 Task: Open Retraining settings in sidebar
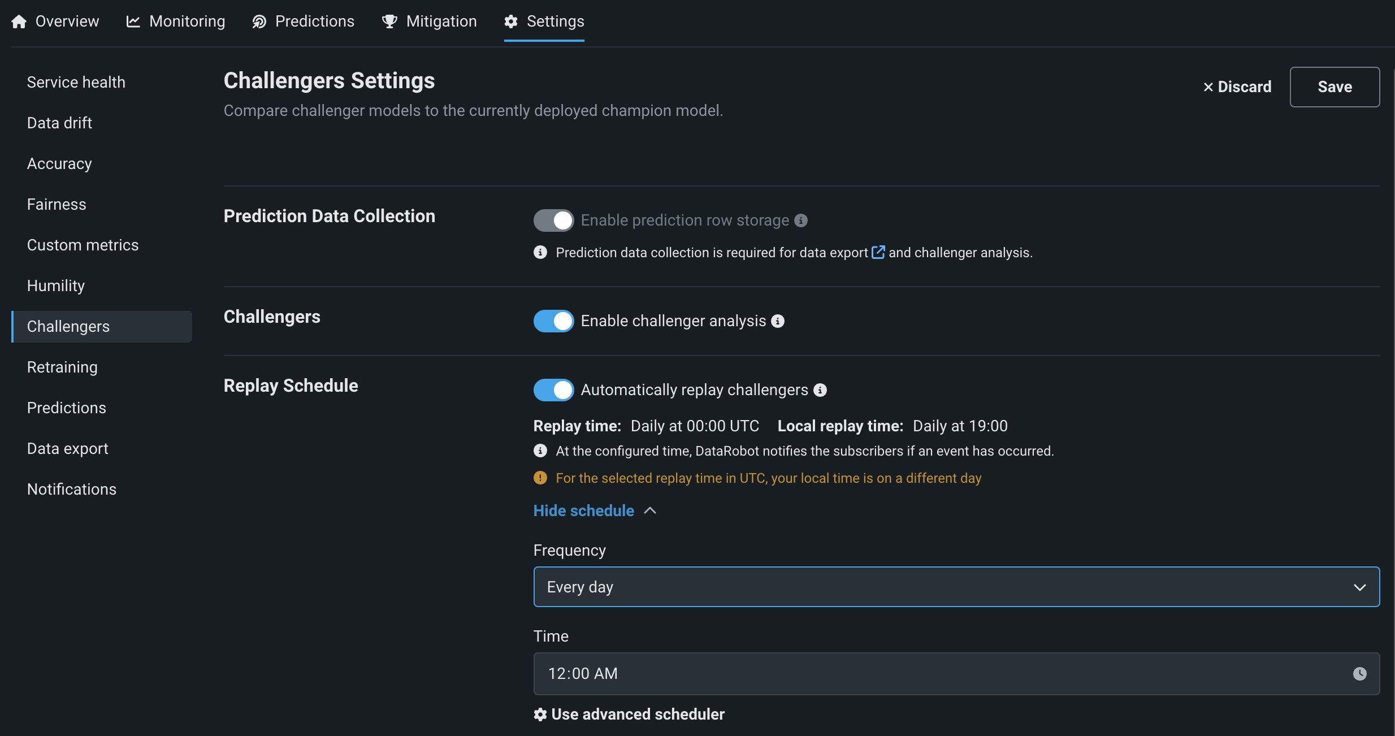(62, 367)
